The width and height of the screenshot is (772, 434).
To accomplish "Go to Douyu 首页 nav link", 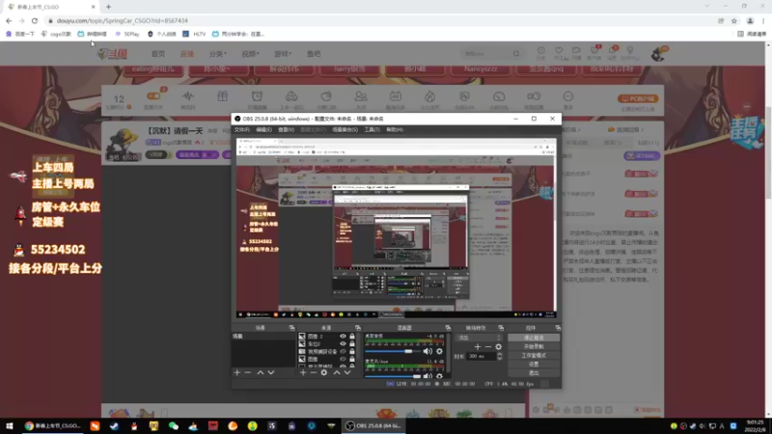I will [158, 54].
